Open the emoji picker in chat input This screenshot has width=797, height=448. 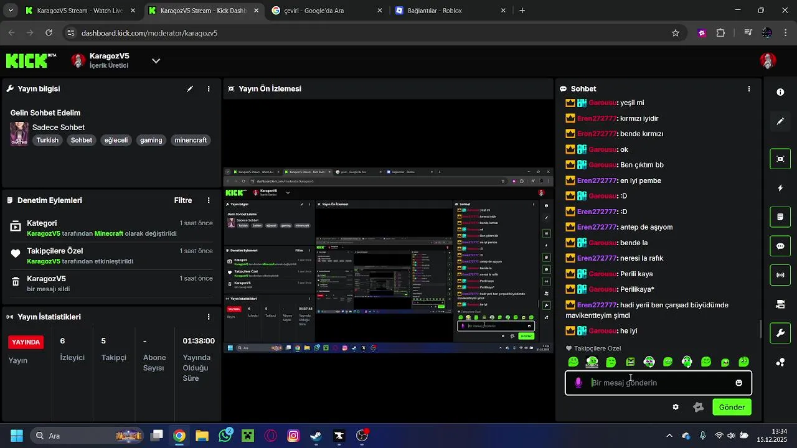(x=739, y=383)
